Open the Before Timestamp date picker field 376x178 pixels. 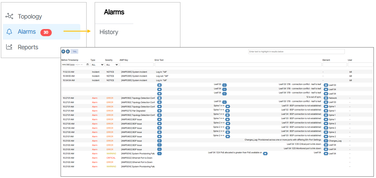click(x=74, y=65)
